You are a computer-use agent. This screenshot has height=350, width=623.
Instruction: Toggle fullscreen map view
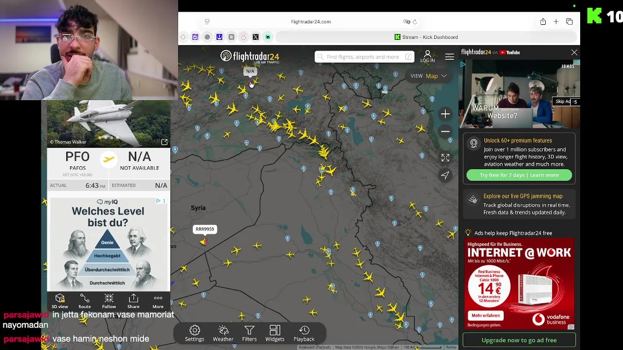445,157
